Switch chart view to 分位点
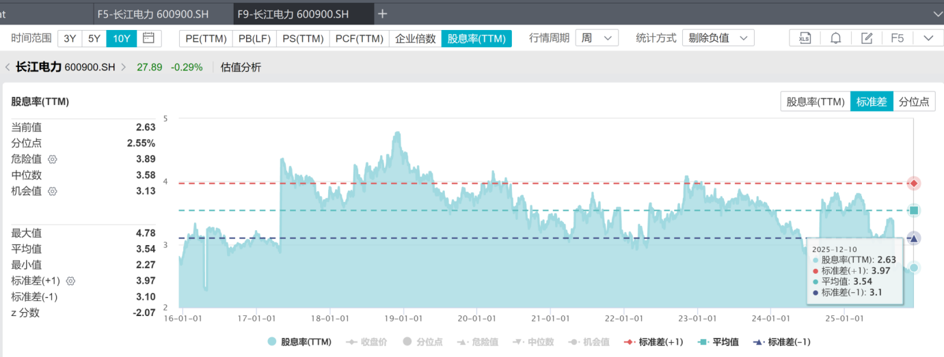The height and width of the screenshot is (357, 944). coord(914,102)
